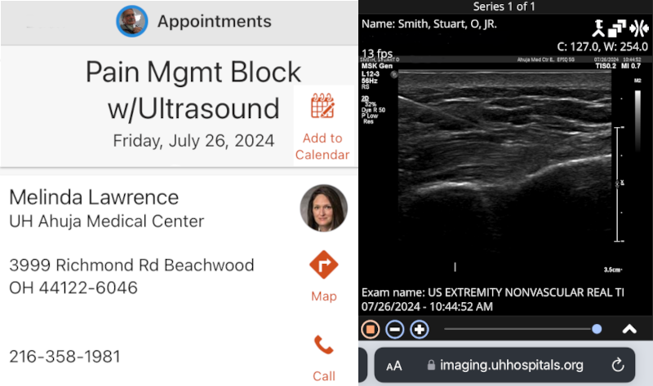Viewport: 653px width, 386px height.
Task: Expand the viewer panel with up chevron
Action: click(x=629, y=329)
